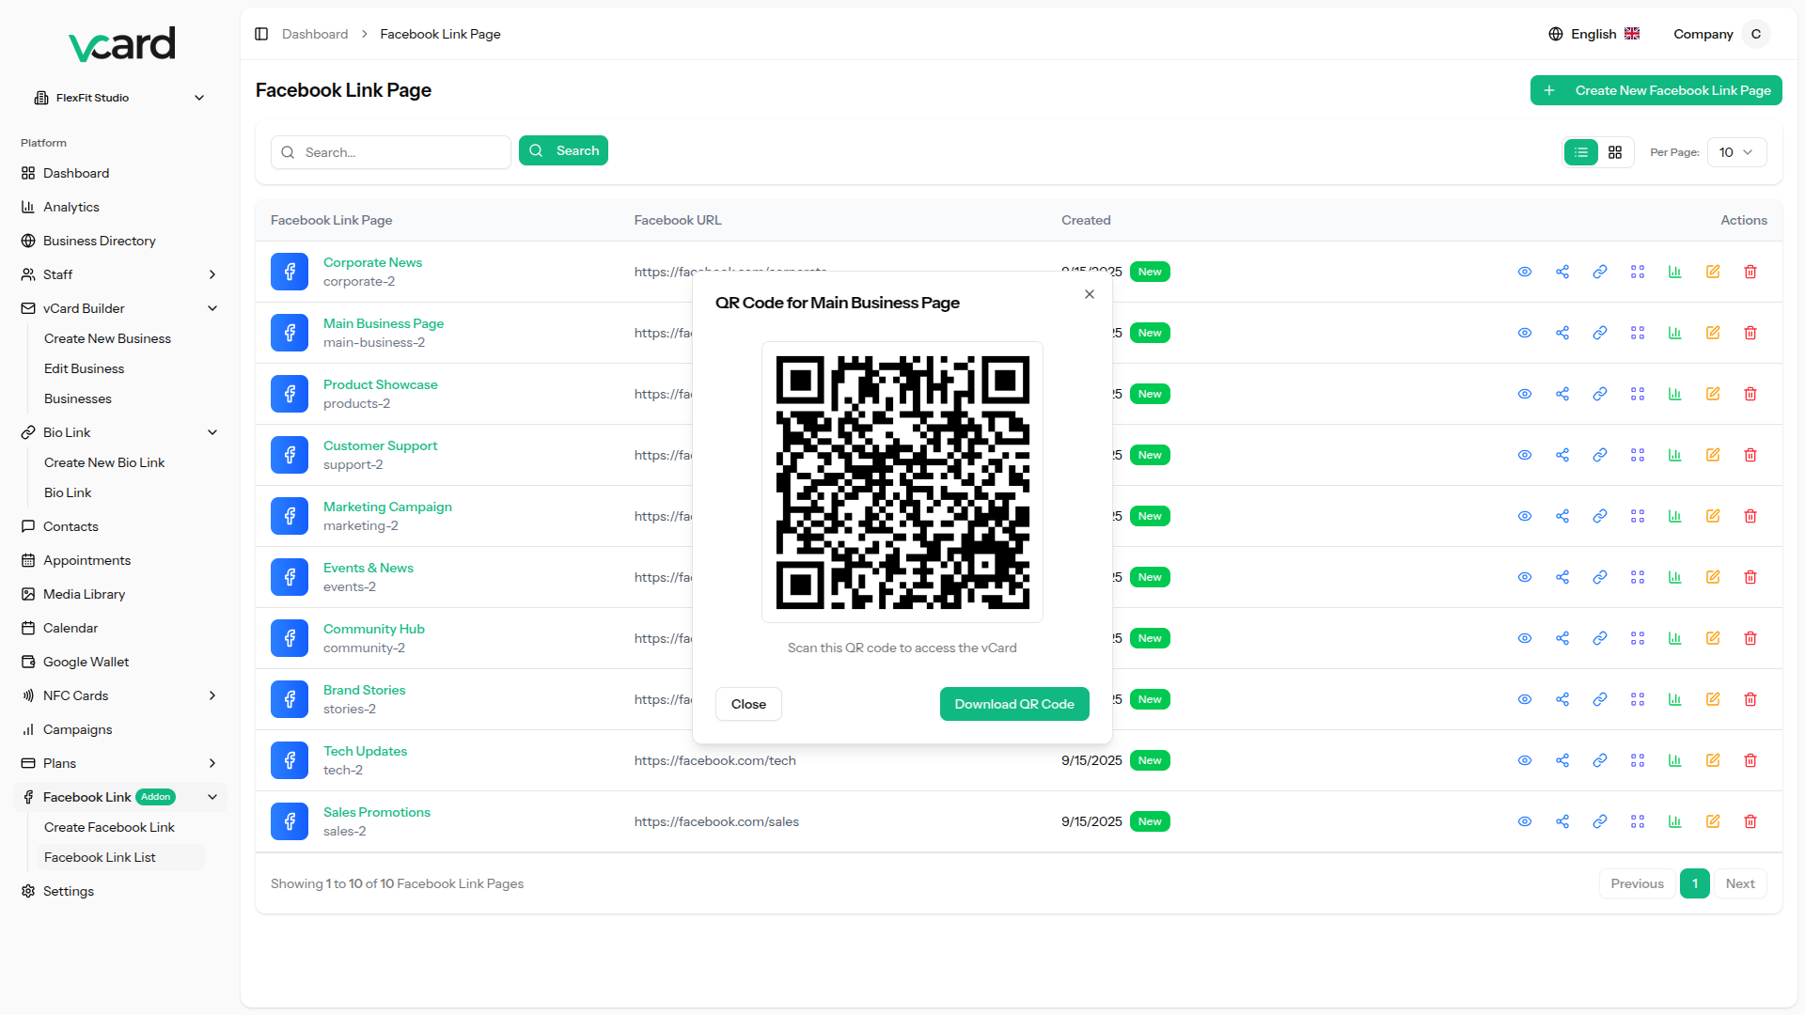Open Settings in sidebar

69,891
